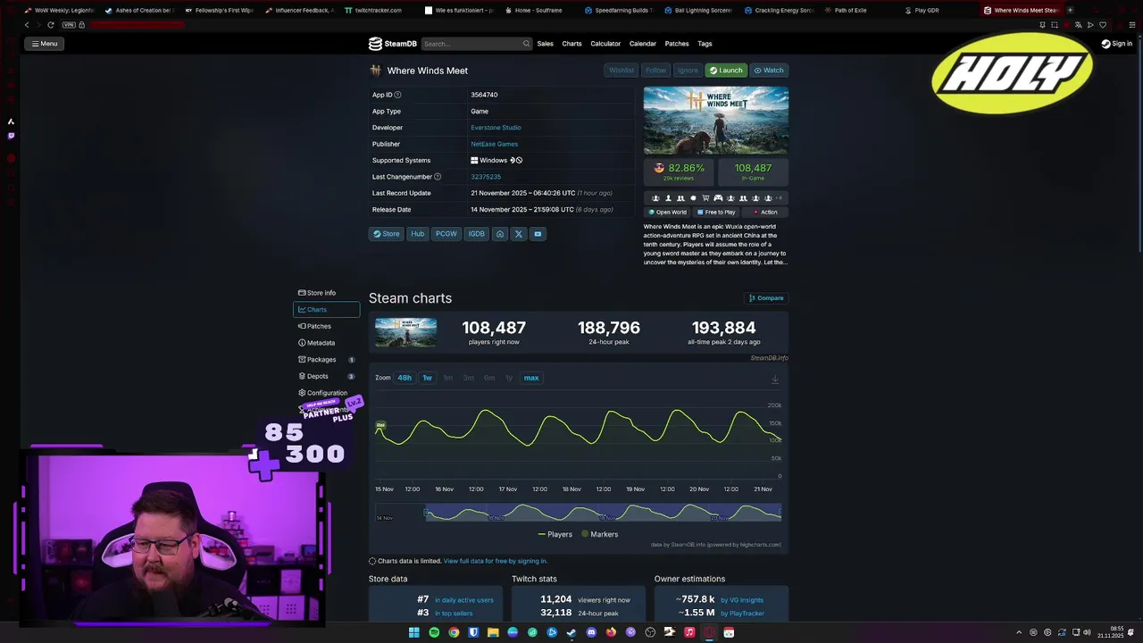Open the Calendar page
The height and width of the screenshot is (643, 1143).
click(x=643, y=44)
